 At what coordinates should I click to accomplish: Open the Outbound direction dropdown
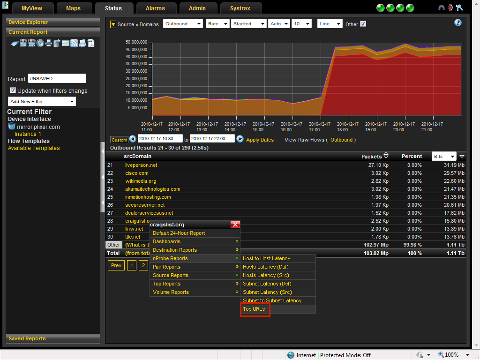tap(183, 24)
